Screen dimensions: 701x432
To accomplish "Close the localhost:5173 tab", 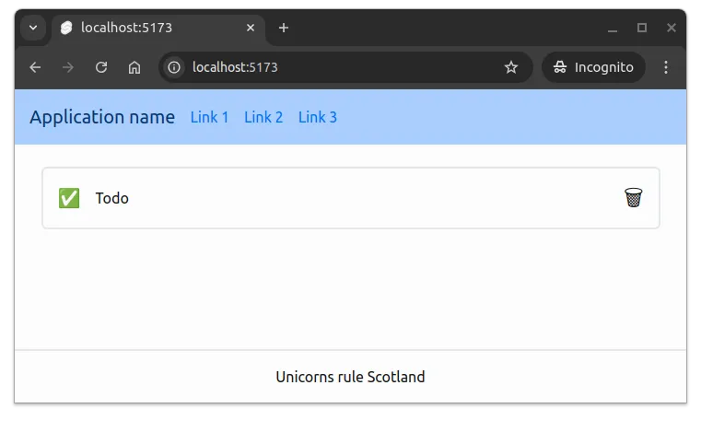I will pos(250,28).
